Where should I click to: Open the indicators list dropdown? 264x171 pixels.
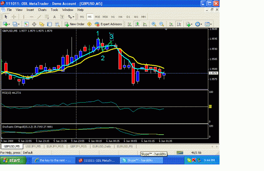point(189,24)
